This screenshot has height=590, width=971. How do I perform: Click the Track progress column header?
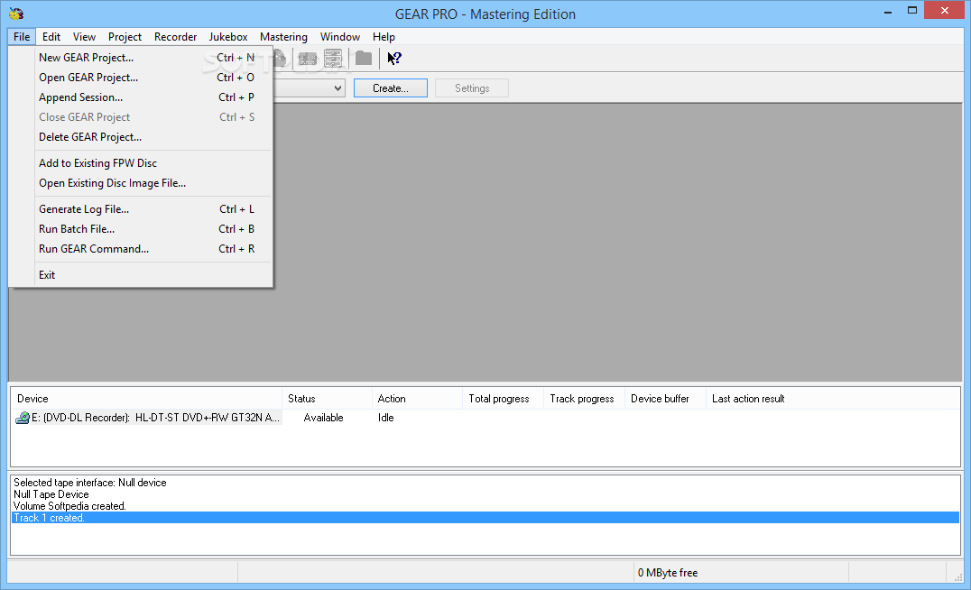click(584, 399)
